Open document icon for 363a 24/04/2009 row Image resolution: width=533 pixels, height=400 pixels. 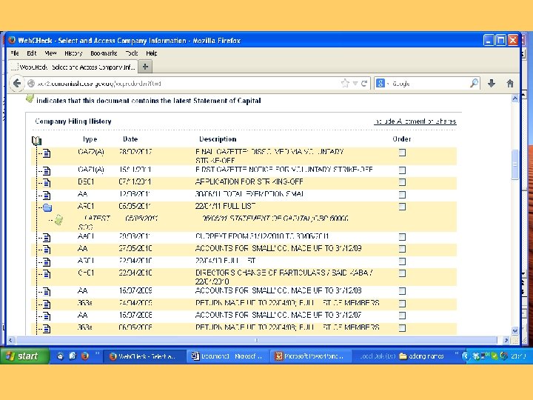click(47, 304)
